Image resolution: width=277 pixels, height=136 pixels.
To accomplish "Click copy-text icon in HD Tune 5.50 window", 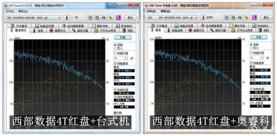I will point(227,18).
